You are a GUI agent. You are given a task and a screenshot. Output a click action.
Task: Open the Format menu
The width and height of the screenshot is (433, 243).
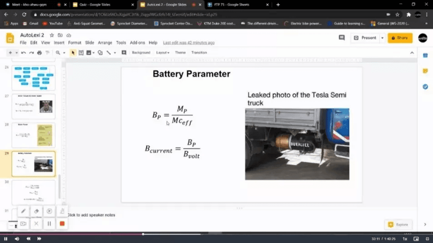coord(75,43)
